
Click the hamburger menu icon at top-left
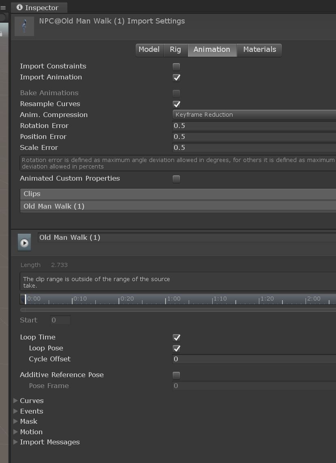coord(3,8)
